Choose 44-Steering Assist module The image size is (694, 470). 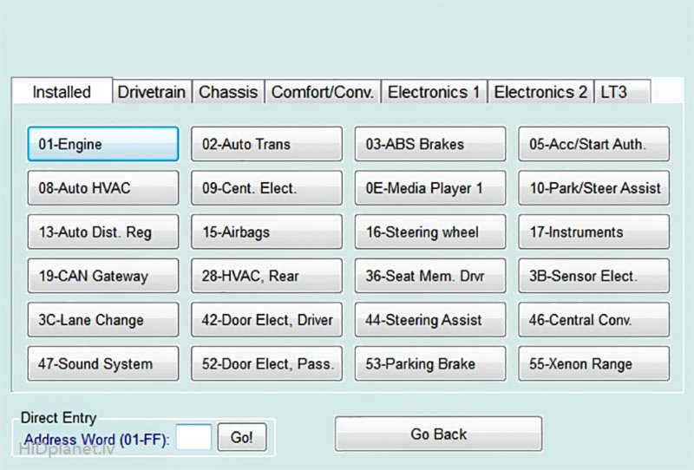[429, 320]
